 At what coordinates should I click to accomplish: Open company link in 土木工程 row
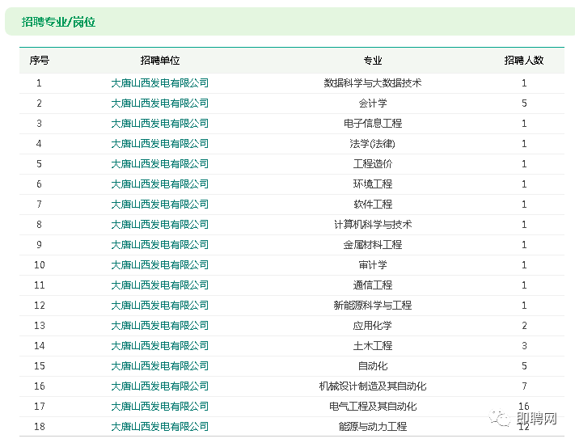160,345
